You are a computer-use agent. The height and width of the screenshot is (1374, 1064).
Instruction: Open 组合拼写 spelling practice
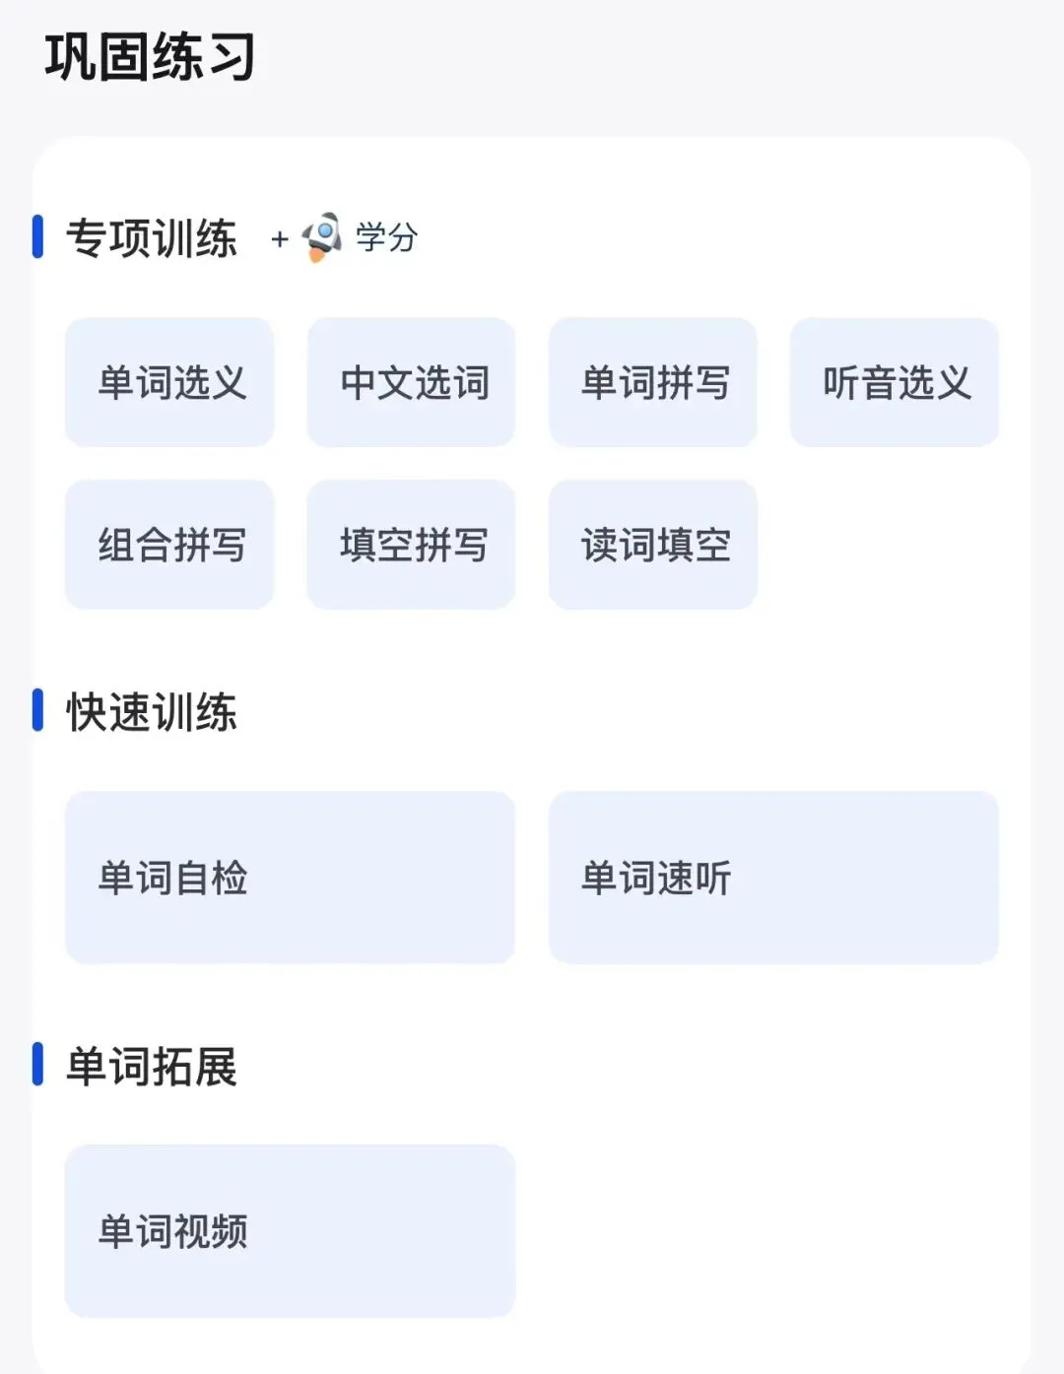[x=169, y=545]
